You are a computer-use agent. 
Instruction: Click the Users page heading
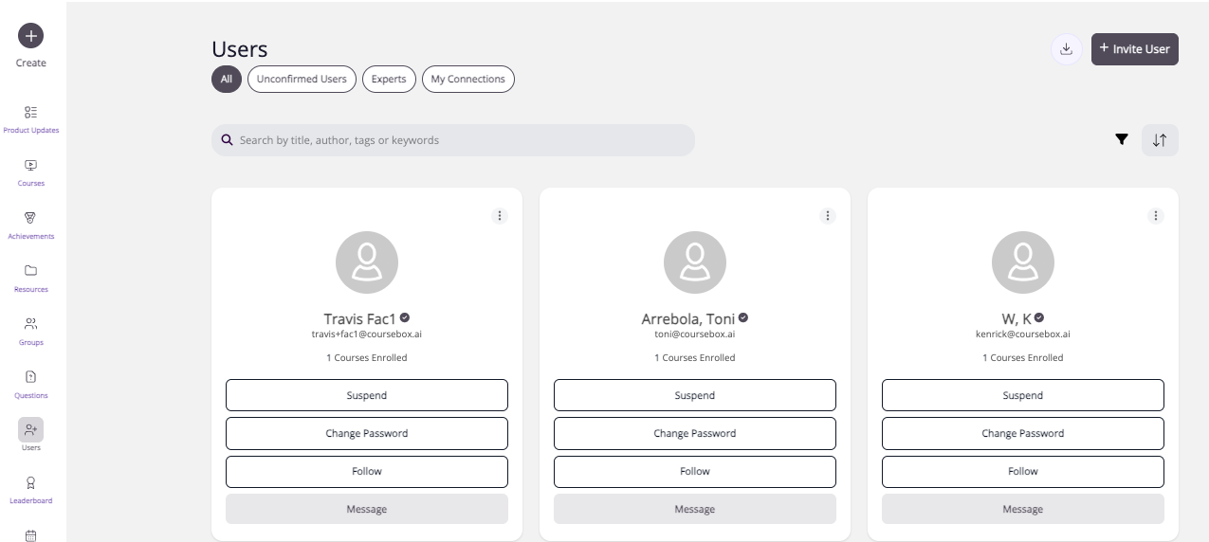click(x=240, y=49)
